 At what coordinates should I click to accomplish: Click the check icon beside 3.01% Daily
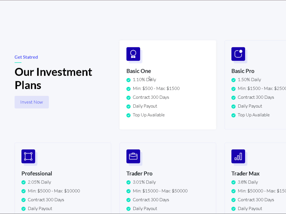[128, 182]
